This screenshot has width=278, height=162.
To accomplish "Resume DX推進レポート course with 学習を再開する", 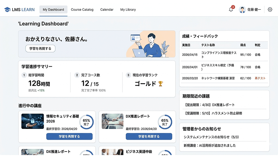I will pyautogui.click(x=149, y=137).
